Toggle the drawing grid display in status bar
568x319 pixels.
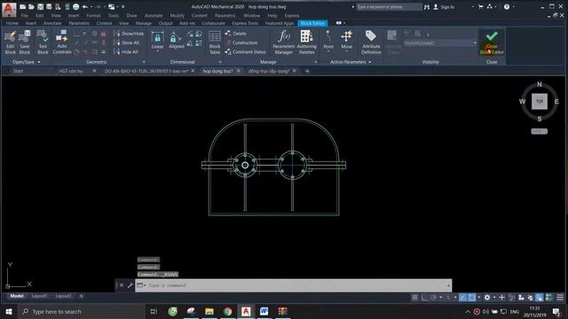click(414, 298)
